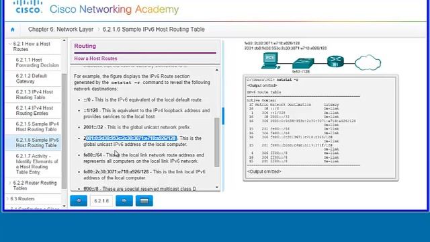Open 6.2.1.3 IPv4 Host Routing Table
The image size is (430, 242).
click(x=34, y=95)
